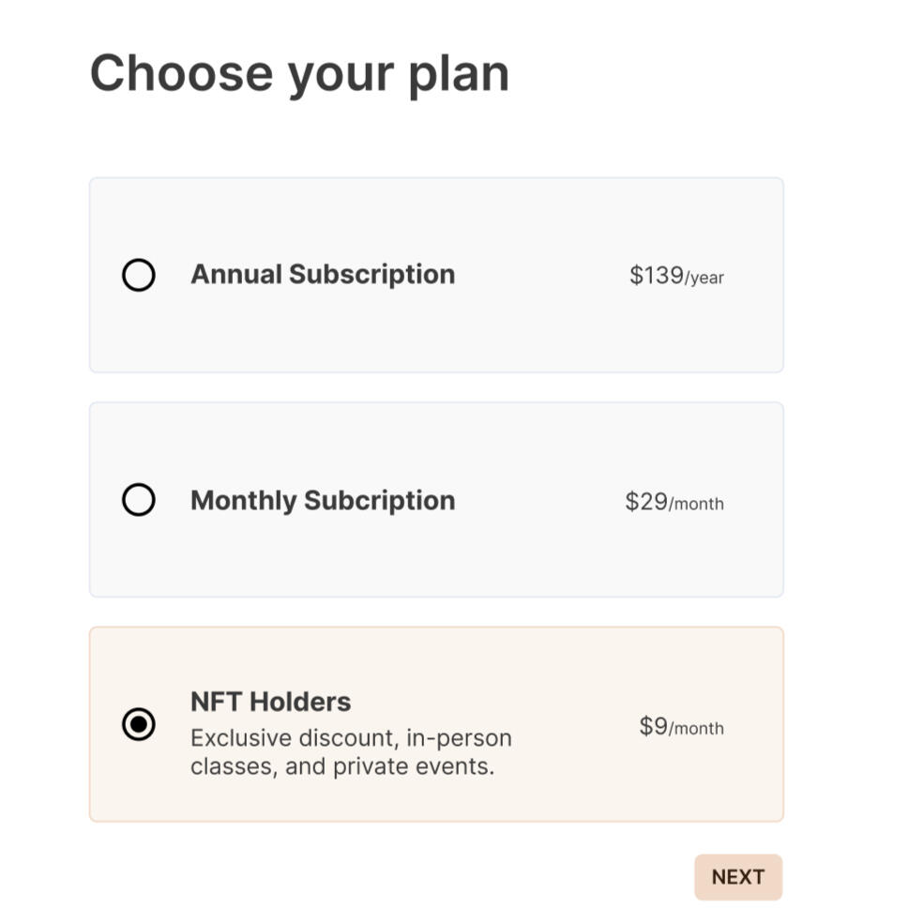Click empty top area of highlighted NFT card
Screen dimensions: 924x923
pos(436,655)
